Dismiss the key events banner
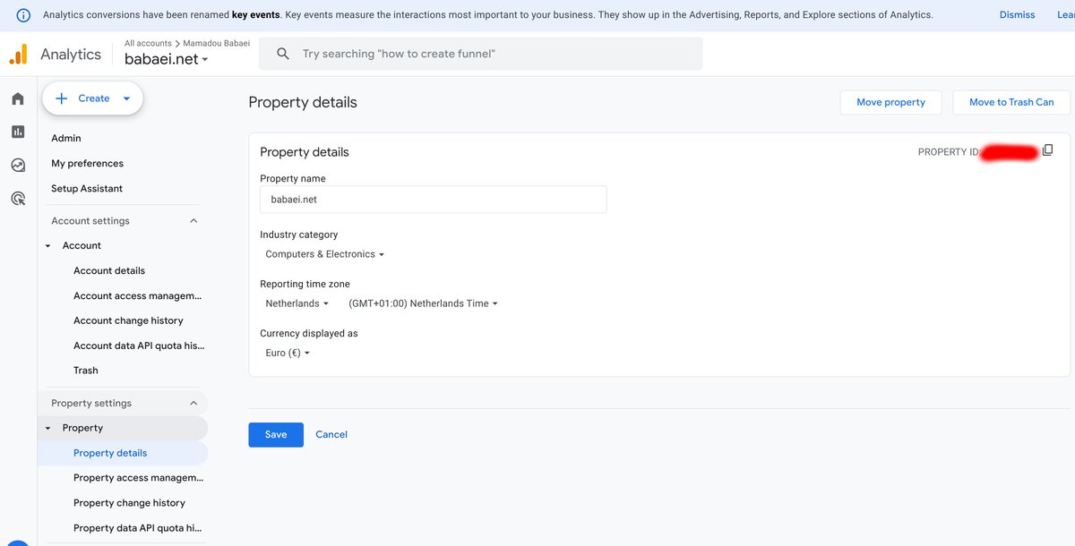 (x=1017, y=15)
